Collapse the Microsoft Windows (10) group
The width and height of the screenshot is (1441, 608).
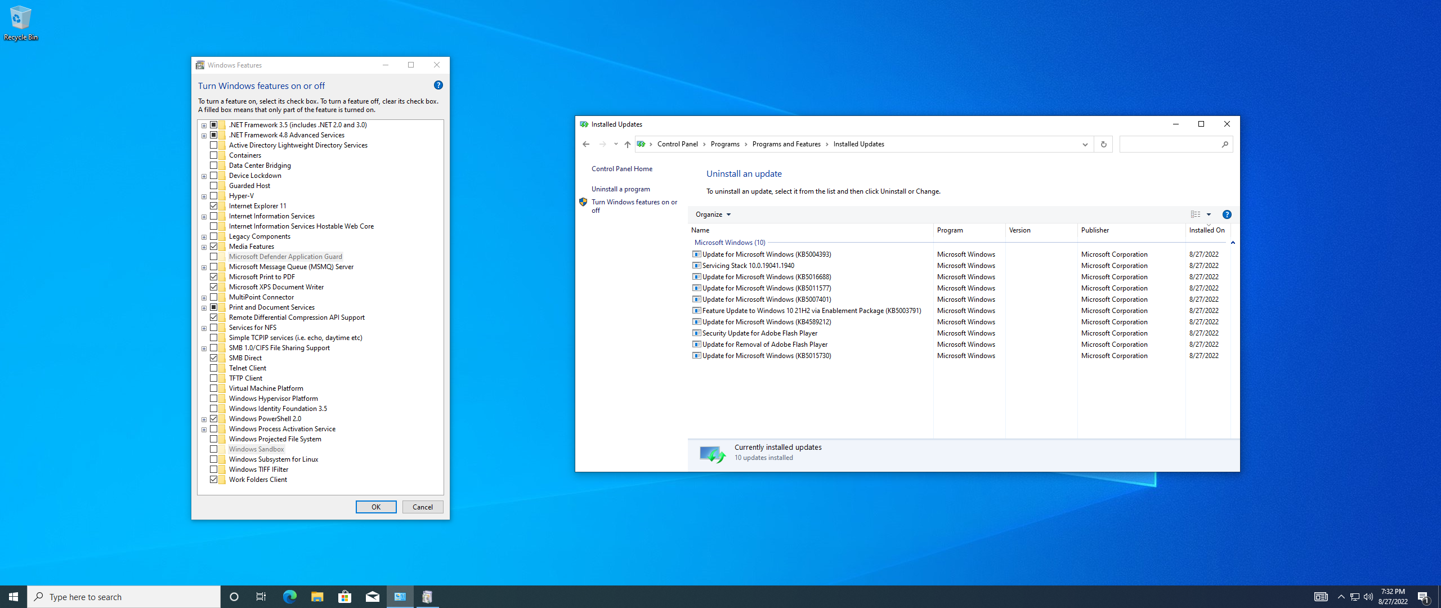coord(1232,243)
